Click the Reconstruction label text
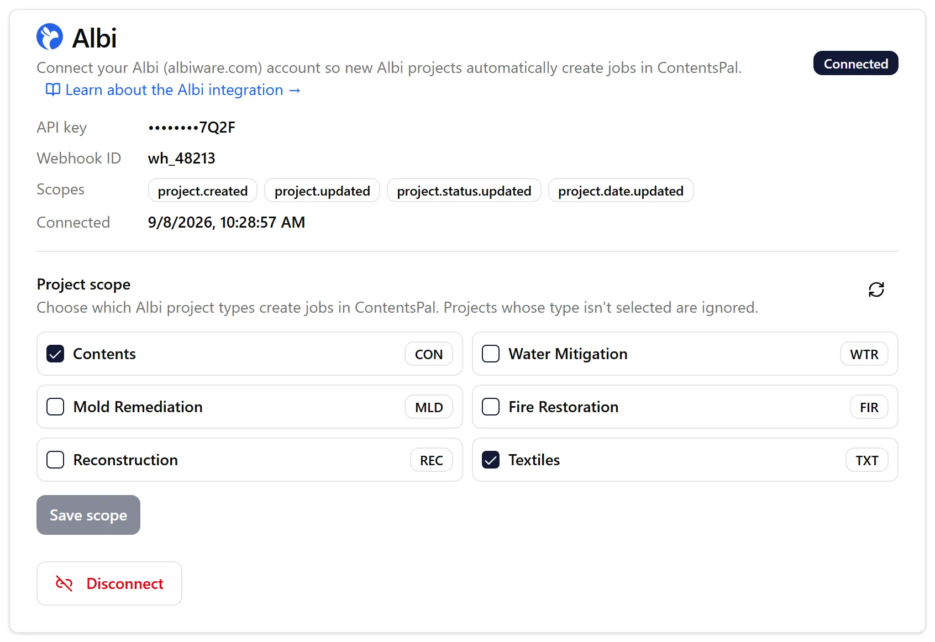935x642 pixels. [x=125, y=460]
